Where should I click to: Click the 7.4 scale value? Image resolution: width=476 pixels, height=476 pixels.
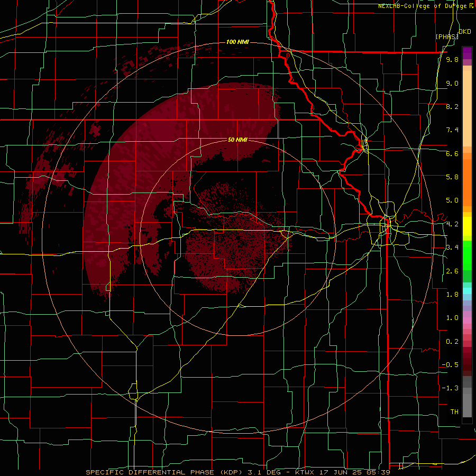pyautogui.click(x=452, y=130)
